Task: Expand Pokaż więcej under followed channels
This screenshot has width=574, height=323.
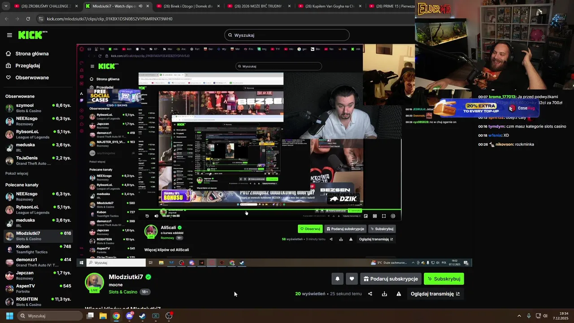Action: (x=17, y=174)
